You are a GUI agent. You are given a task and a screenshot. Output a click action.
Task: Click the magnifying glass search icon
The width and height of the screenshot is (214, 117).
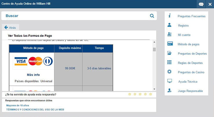coord(152,16)
